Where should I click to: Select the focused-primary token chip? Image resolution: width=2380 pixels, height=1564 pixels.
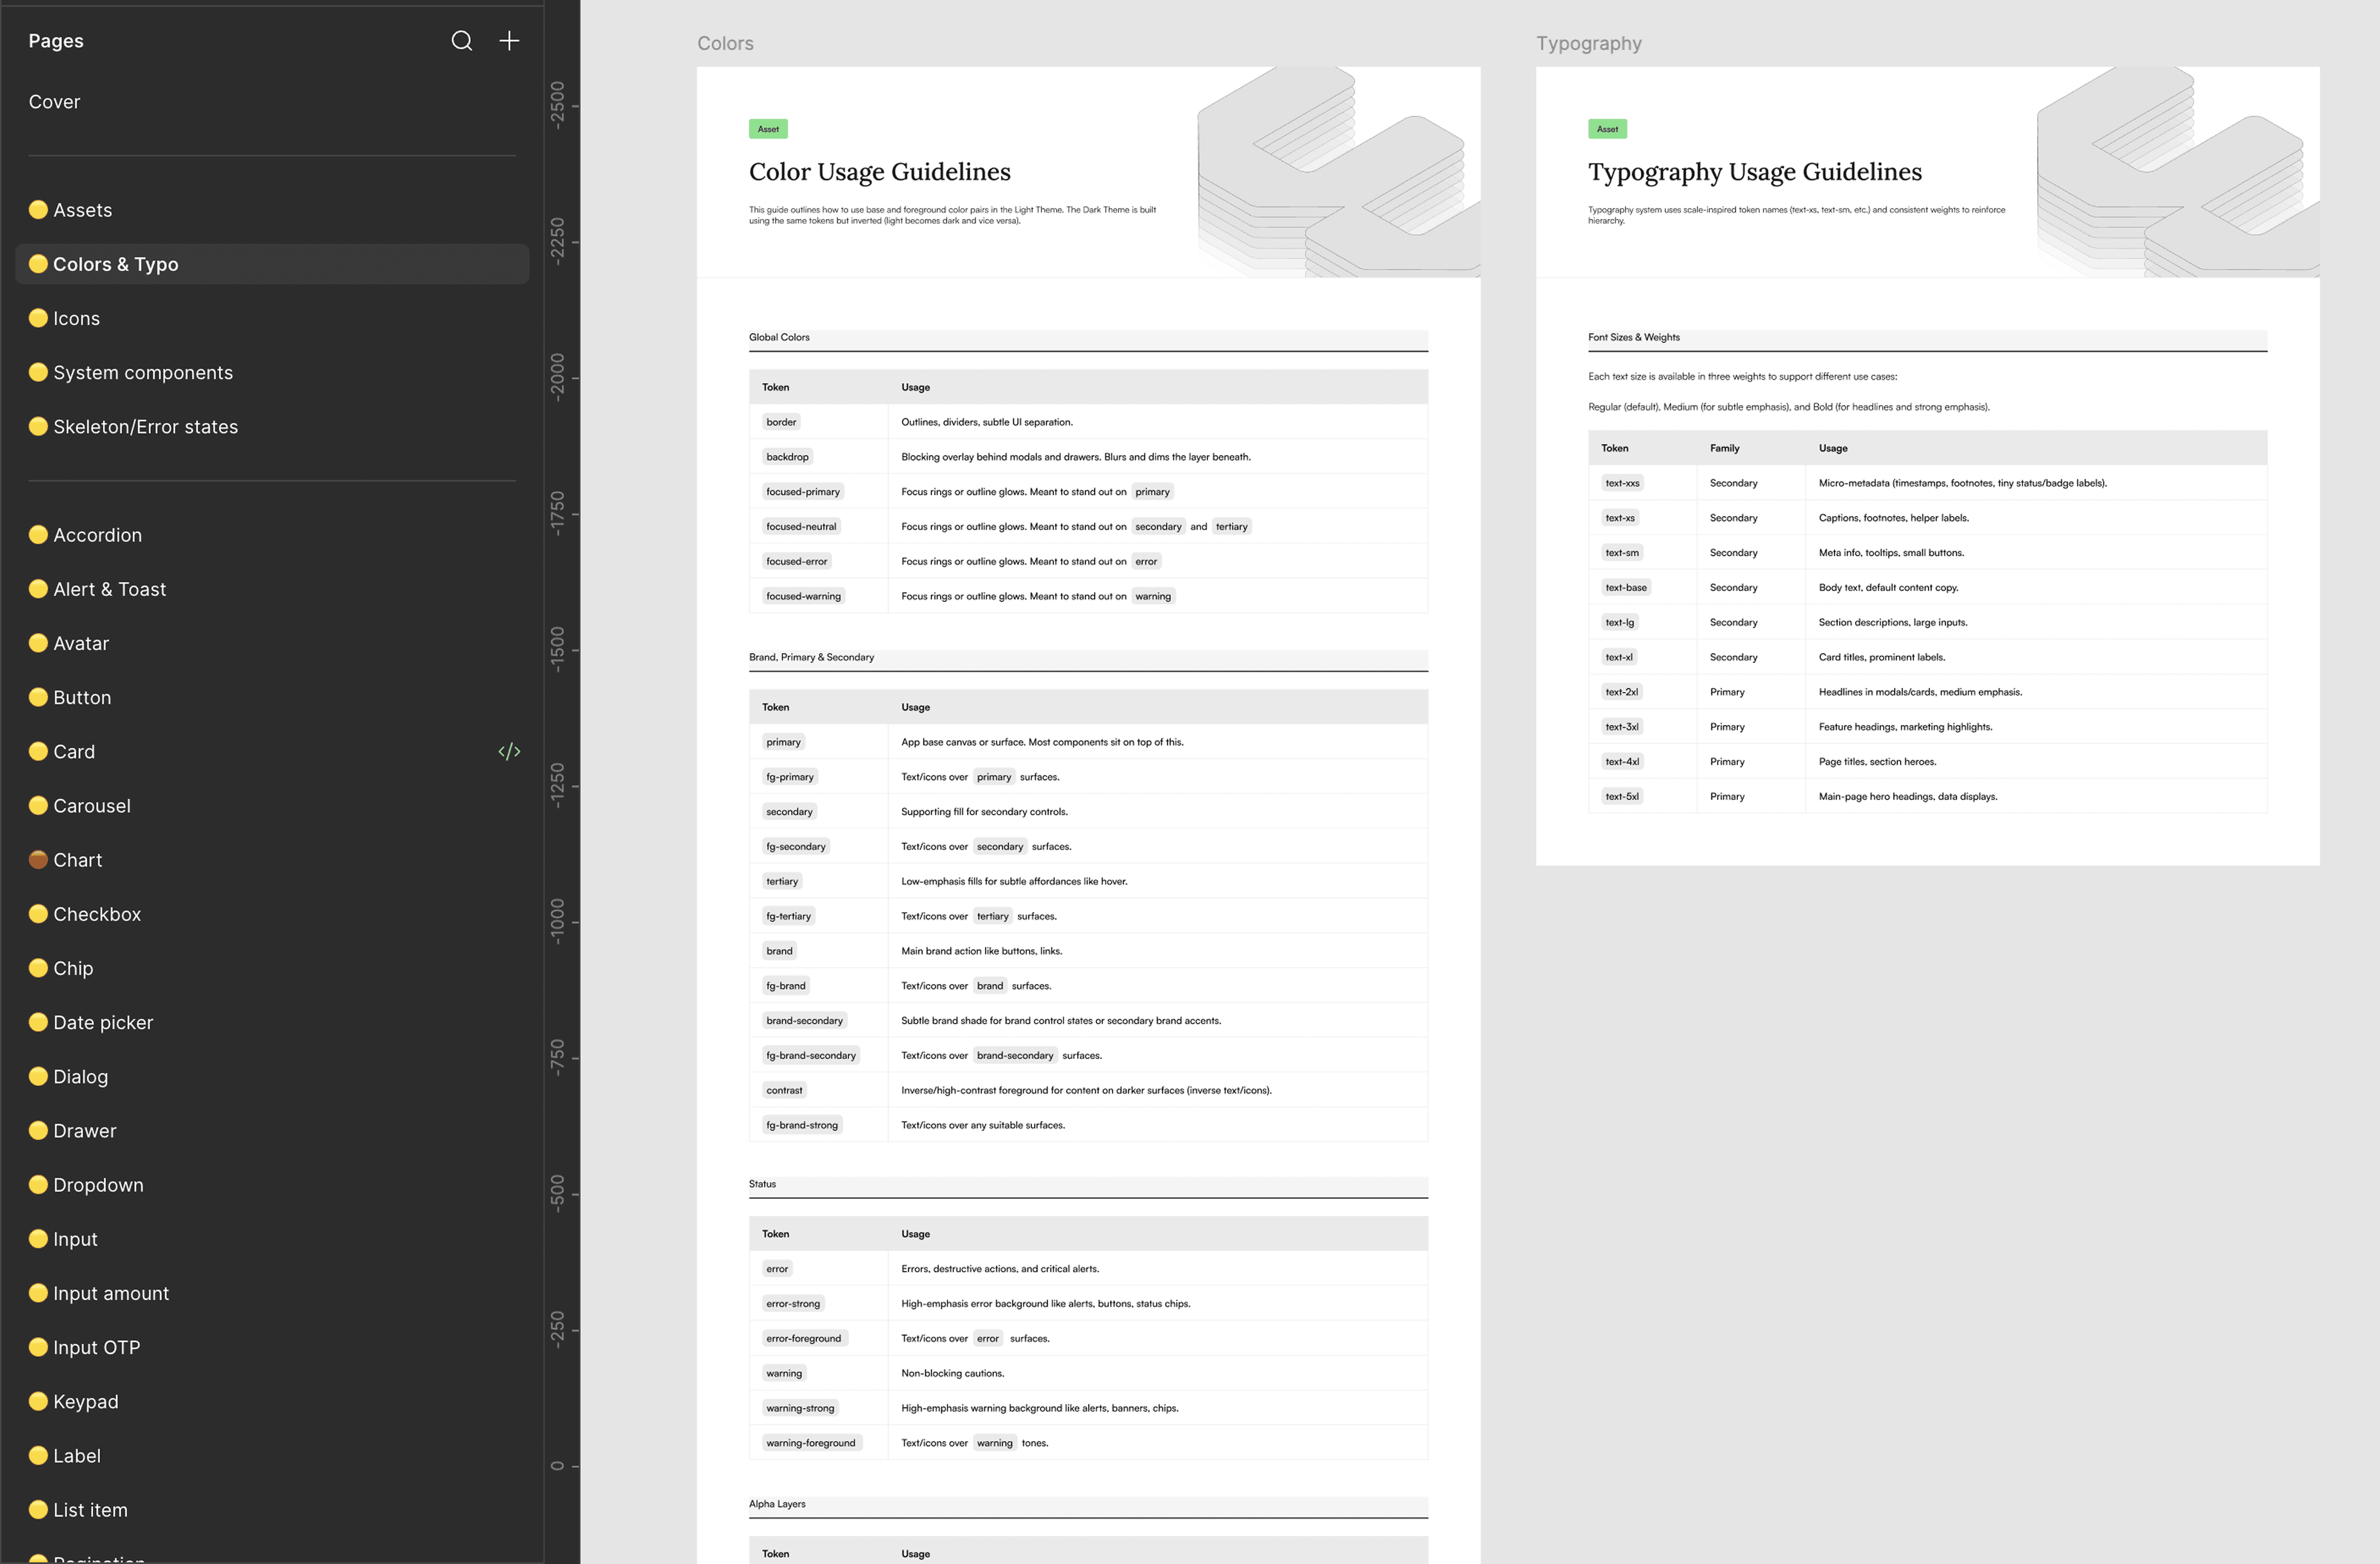click(x=803, y=492)
